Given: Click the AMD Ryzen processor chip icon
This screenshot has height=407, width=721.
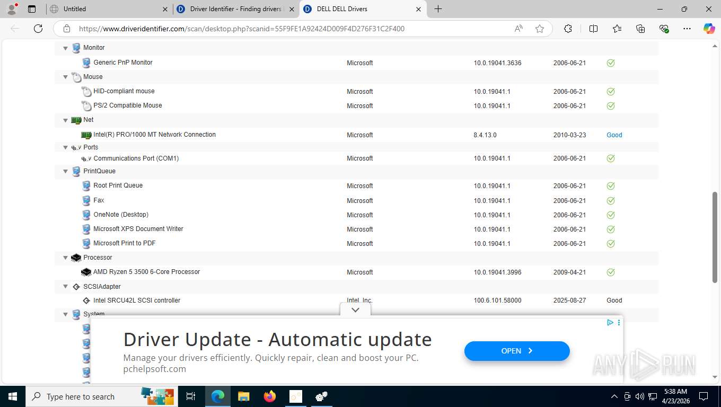Looking at the screenshot, I should (86, 272).
